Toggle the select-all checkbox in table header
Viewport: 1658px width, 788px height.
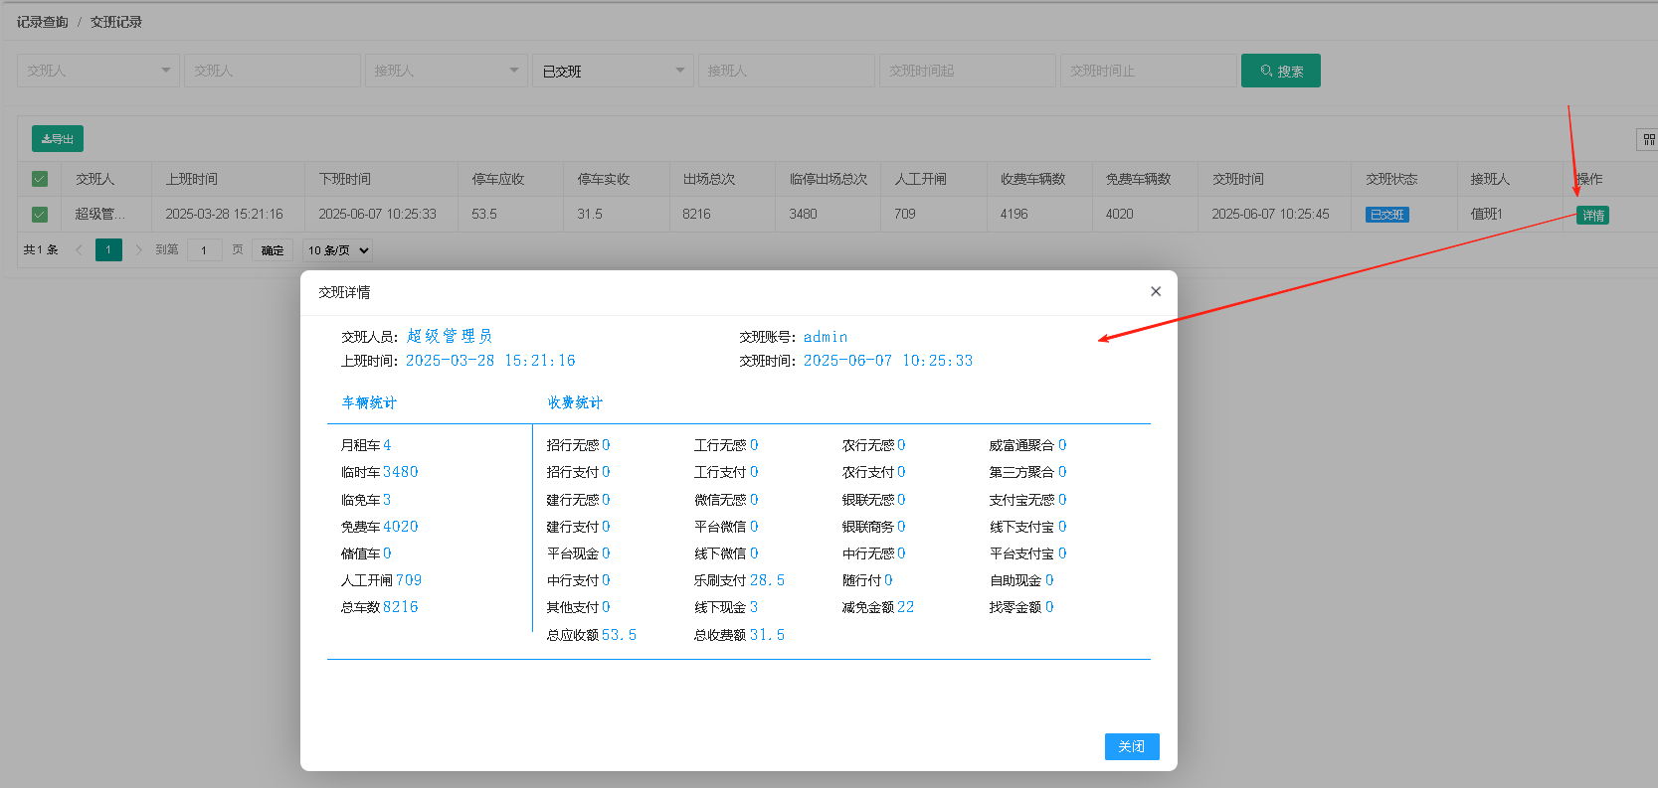click(40, 179)
